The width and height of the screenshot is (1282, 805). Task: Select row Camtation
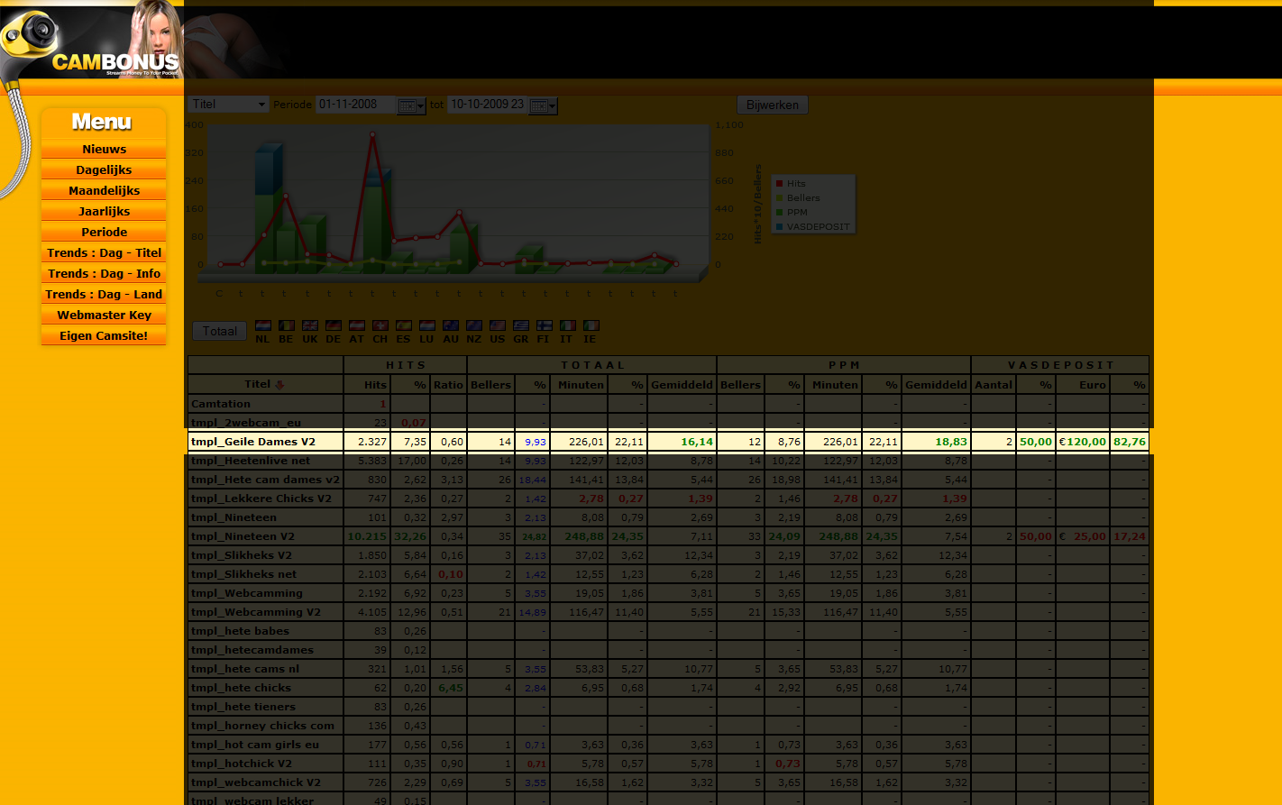pyautogui.click(x=668, y=404)
